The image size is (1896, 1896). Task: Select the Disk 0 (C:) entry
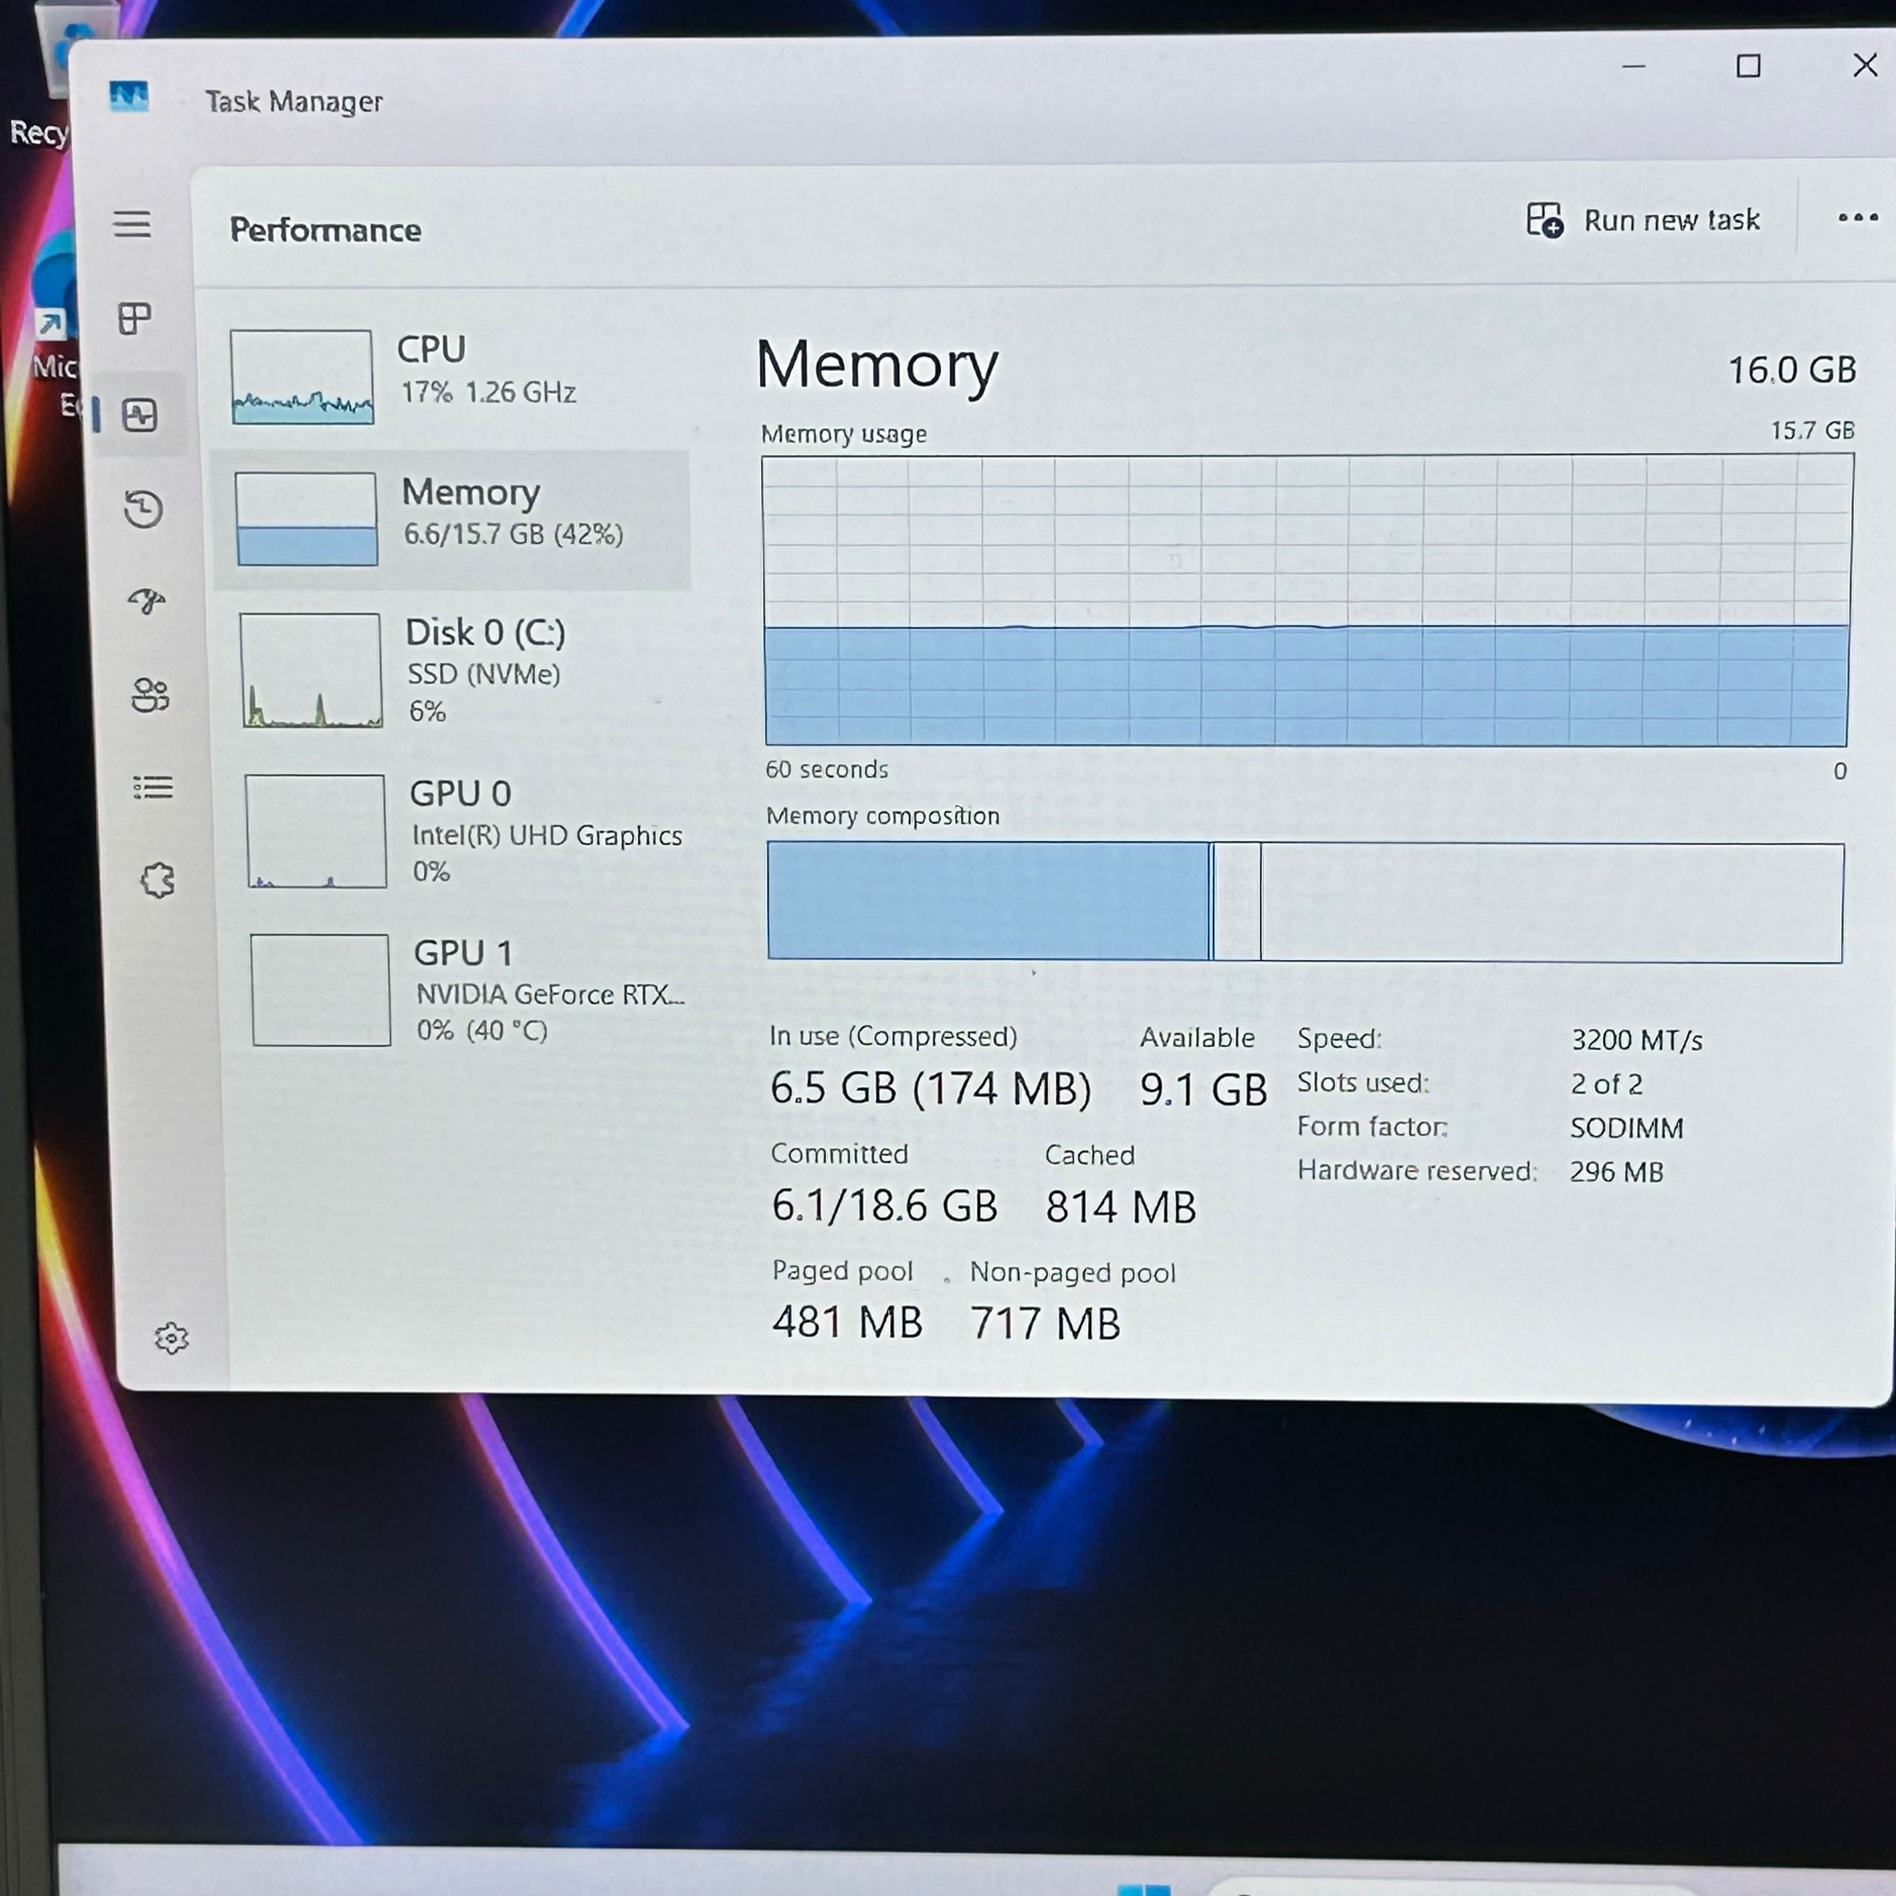pos(456,670)
